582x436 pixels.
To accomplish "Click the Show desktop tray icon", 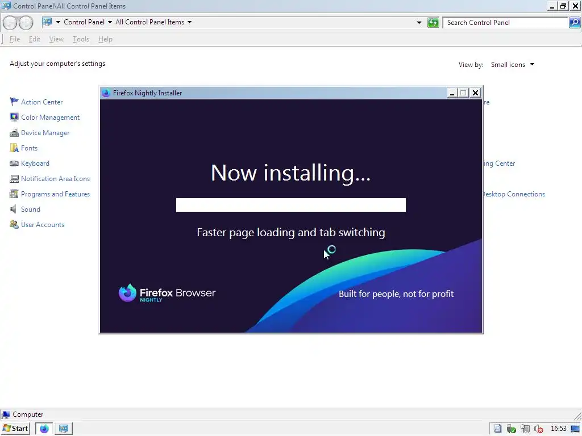I will [575, 429].
